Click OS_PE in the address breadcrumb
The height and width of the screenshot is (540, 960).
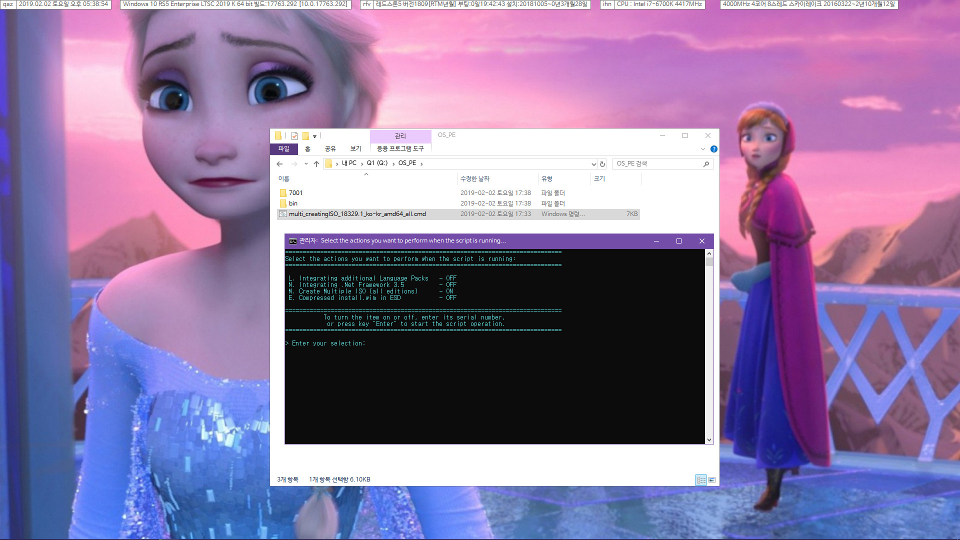point(407,163)
